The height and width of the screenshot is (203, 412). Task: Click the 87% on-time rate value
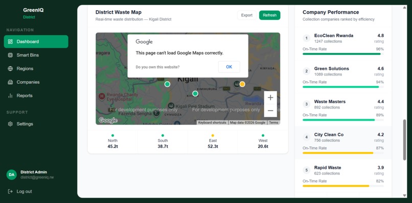(x=380, y=148)
